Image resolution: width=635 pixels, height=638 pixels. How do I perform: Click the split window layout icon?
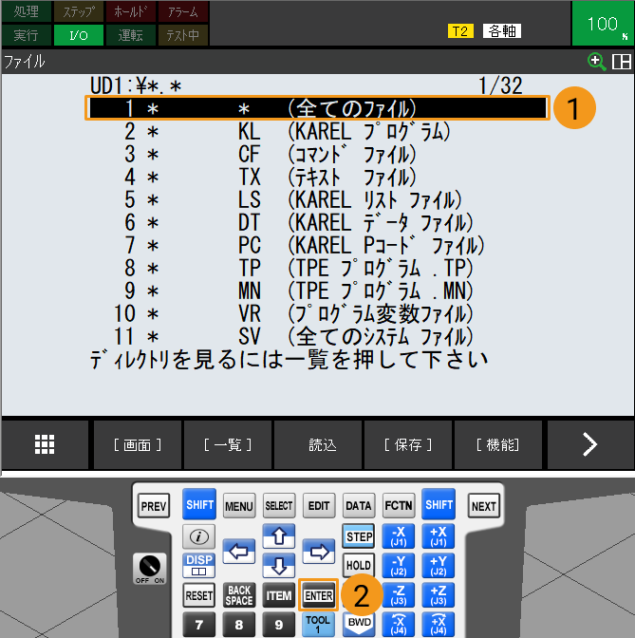[621, 62]
